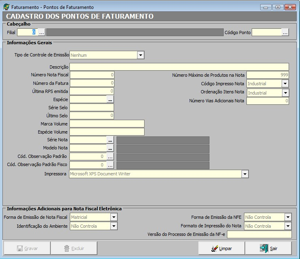The height and width of the screenshot is (259, 300).
Task: Expand the Ordenação Itens Nota dropdown
Action: click(x=285, y=93)
